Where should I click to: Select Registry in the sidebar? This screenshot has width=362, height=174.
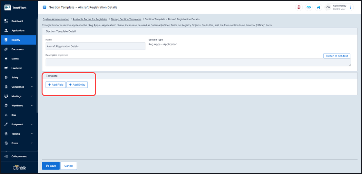(x=18, y=40)
